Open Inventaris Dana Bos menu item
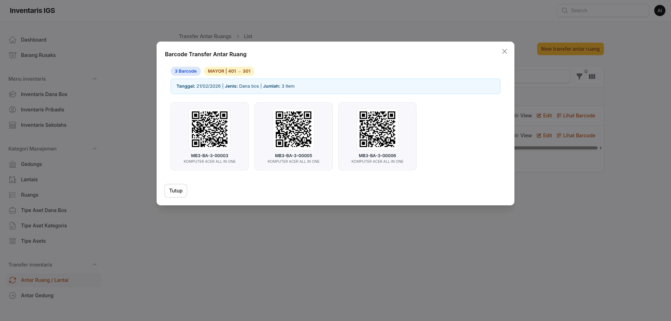This screenshot has height=321, width=671. pos(53,94)
